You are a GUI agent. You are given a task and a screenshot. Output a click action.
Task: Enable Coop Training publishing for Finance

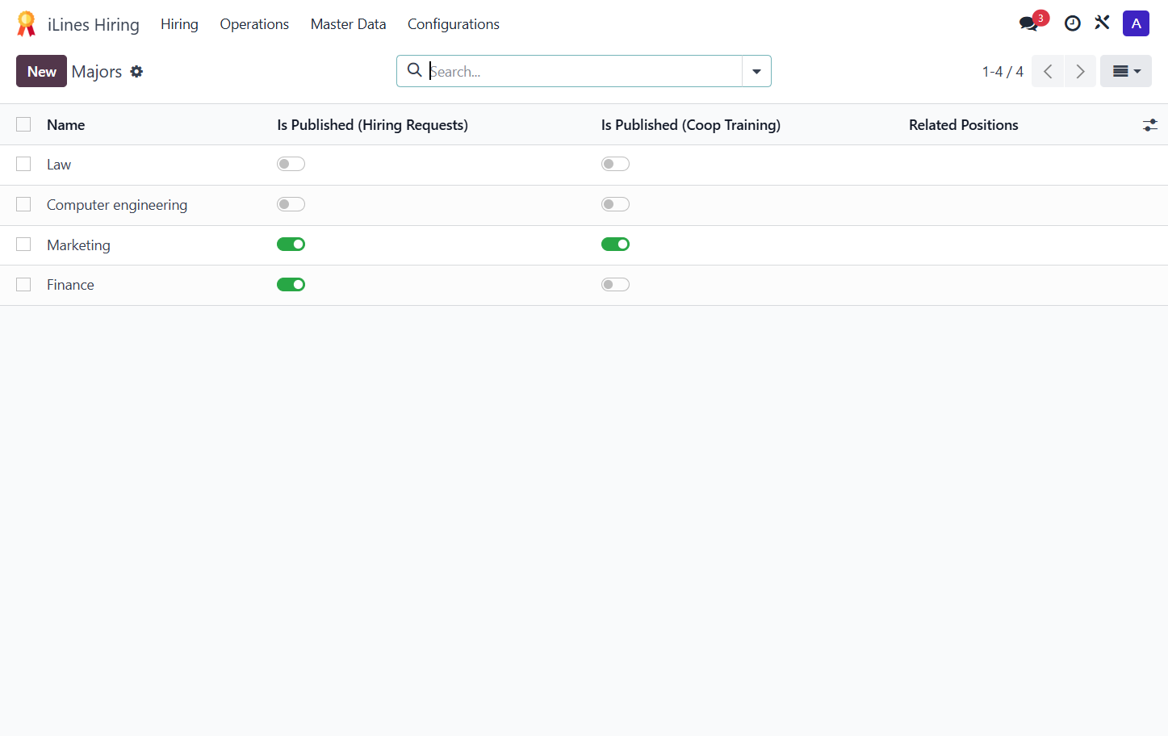pyautogui.click(x=615, y=285)
